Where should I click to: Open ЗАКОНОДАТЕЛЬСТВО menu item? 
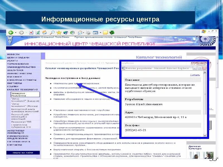[x=21, y=67]
